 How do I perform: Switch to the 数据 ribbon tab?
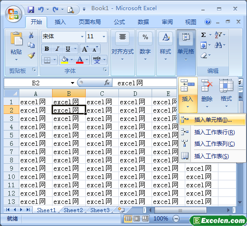pyautogui.click(x=143, y=22)
